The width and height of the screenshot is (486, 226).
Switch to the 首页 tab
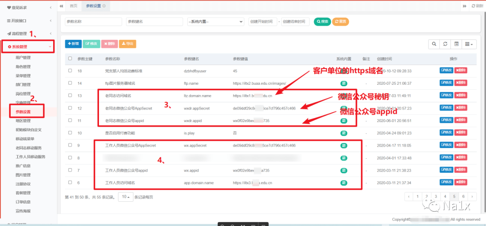[73, 6]
